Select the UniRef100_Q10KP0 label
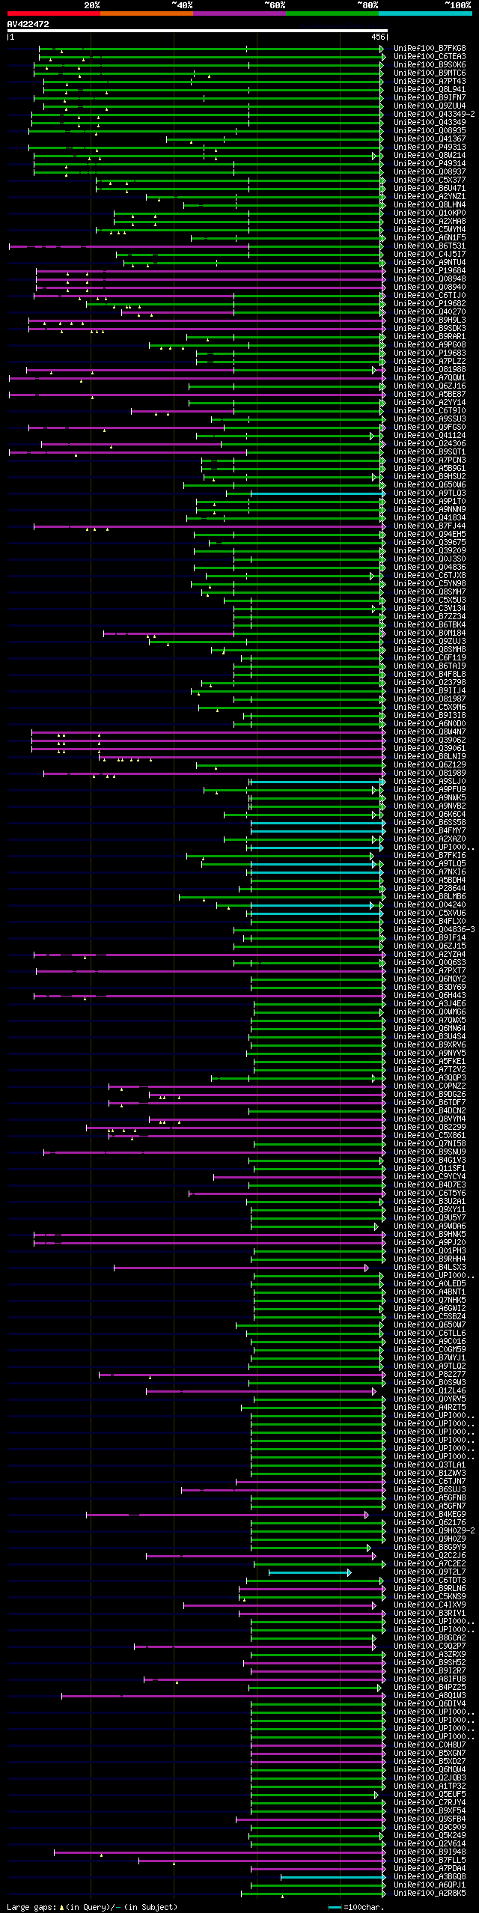 [430, 213]
